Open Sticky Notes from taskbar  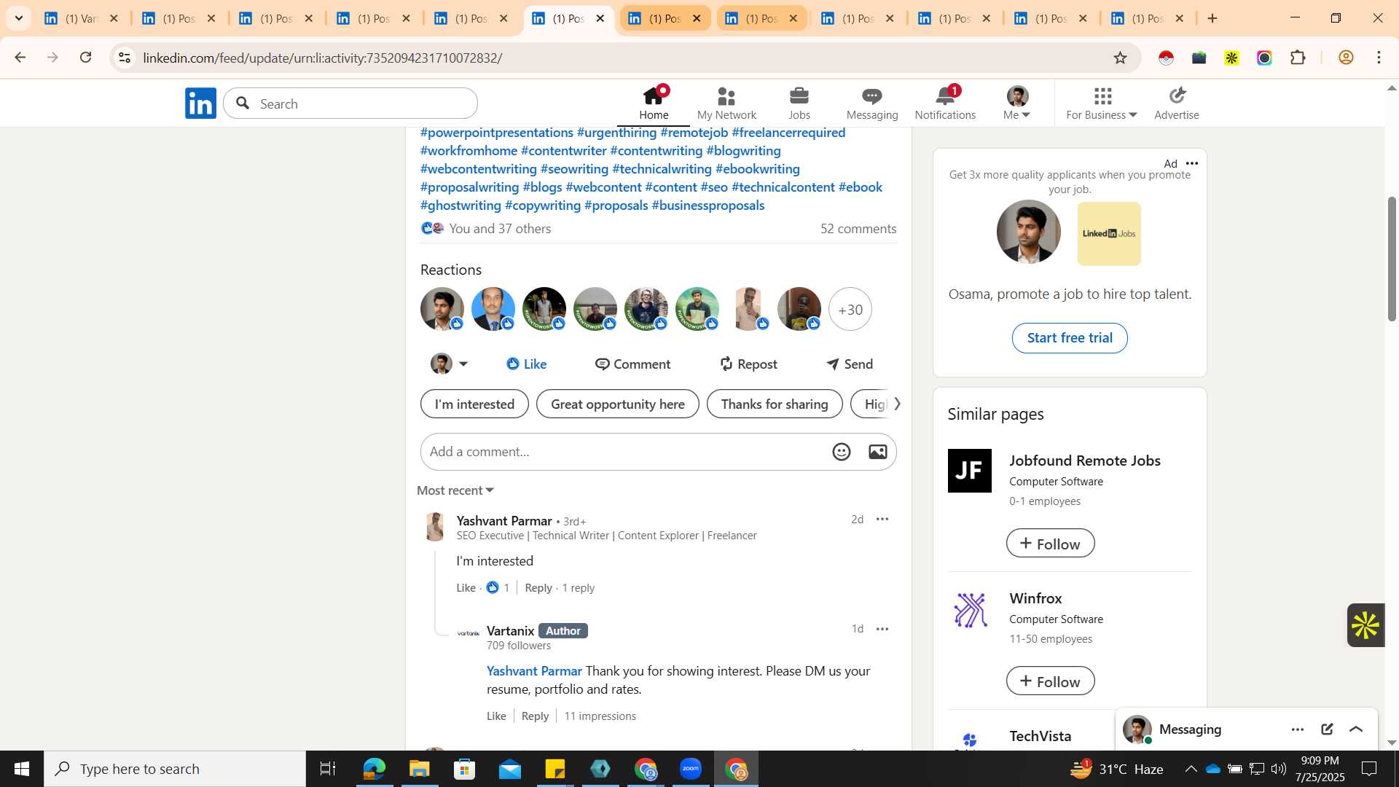554,769
